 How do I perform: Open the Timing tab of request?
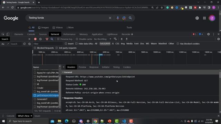(x=116, y=67)
